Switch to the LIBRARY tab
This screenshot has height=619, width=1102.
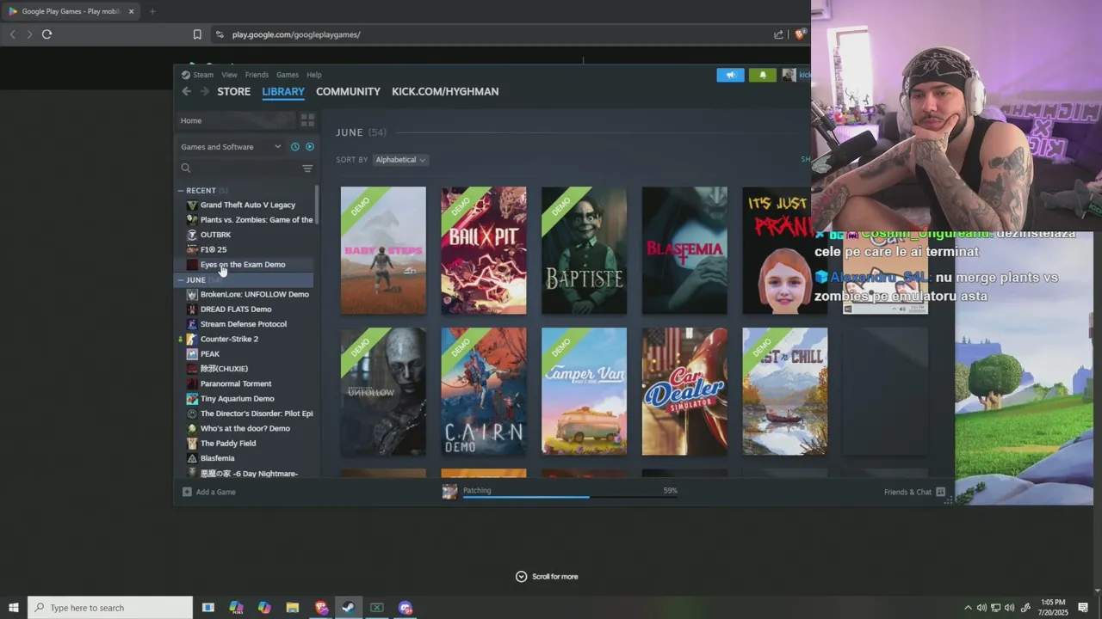[283, 91]
